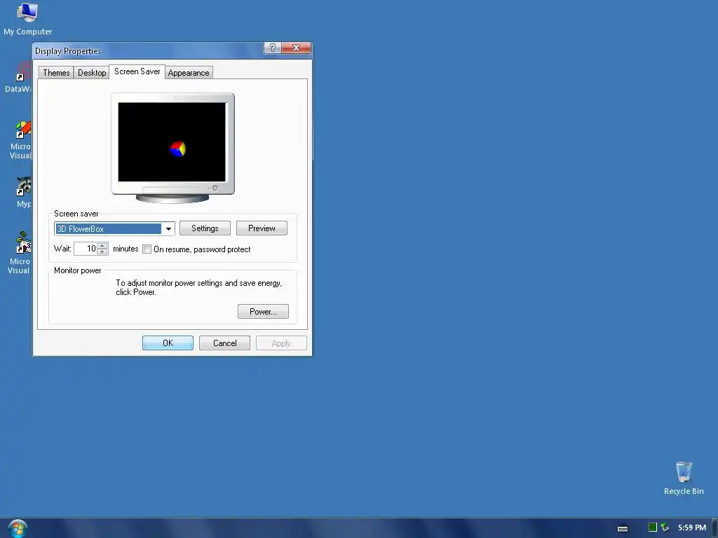Open the keyboard icon in system tray
This screenshot has width=718, height=538.
(x=623, y=528)
